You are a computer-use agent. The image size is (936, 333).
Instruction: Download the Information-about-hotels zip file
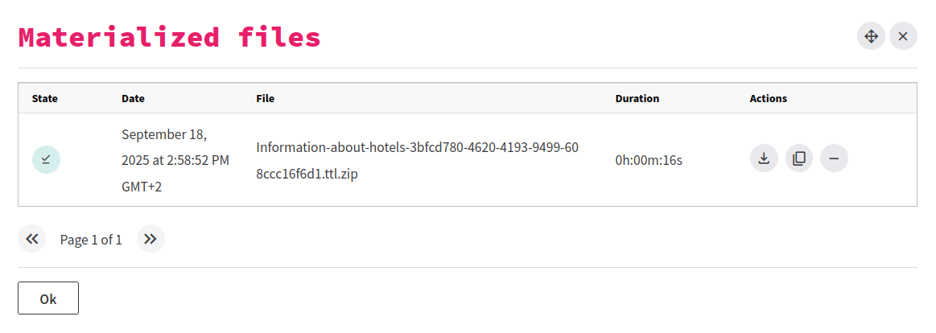(x=764, y=158)
